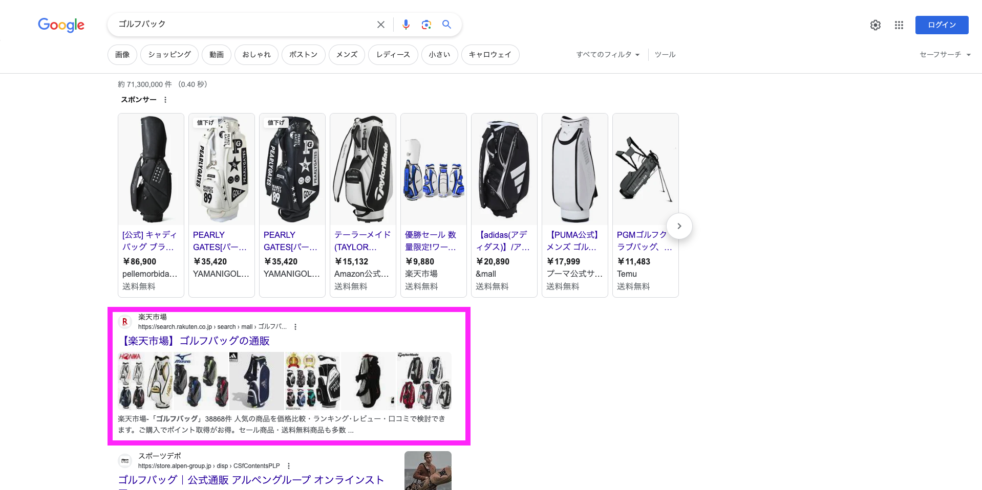Screen dimensions: 982x490
Task: Open white PEARLY GATES bag image
Action: click(222, 169)
